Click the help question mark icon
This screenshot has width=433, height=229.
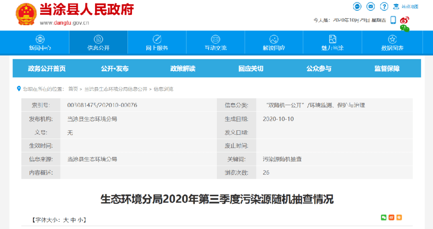(x=384, y=6)
